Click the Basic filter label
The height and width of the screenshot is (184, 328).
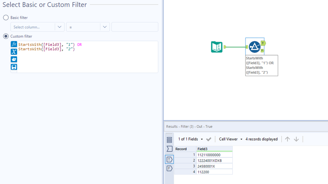(19, 18)
